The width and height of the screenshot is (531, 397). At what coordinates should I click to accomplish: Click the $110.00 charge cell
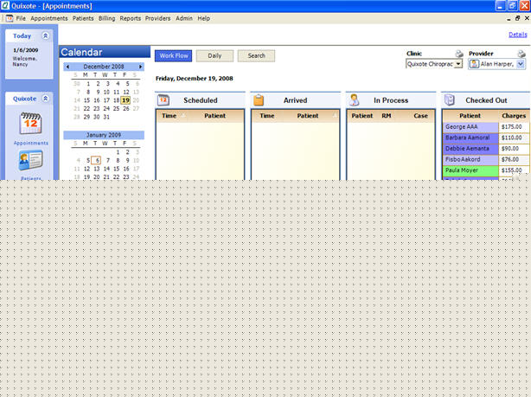514,138
